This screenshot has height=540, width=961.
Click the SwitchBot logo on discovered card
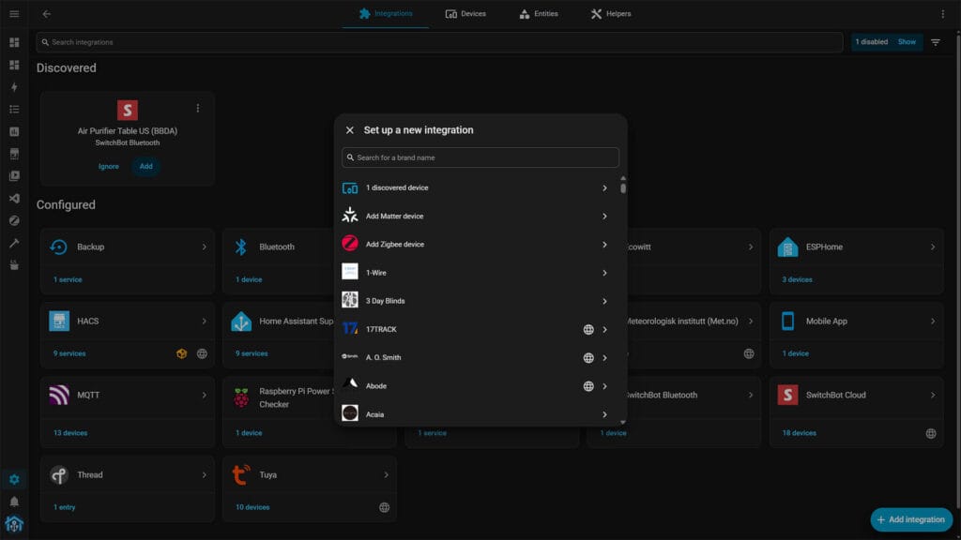(128, 111)
